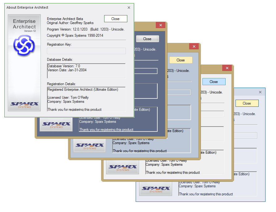Click red X of the white tan-bordered window
Viewport: 276px width, 212px height.
coord(227,68)
